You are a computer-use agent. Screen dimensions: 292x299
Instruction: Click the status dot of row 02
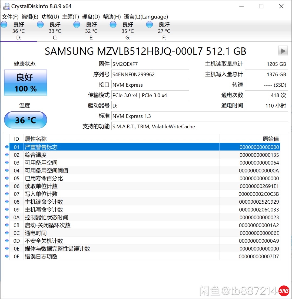7,155
